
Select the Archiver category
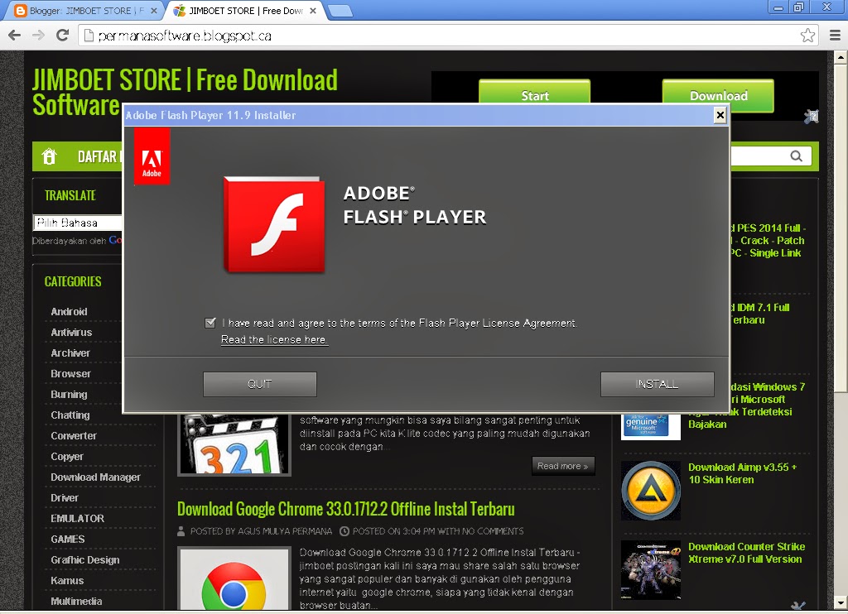click(x=70, y=353)
